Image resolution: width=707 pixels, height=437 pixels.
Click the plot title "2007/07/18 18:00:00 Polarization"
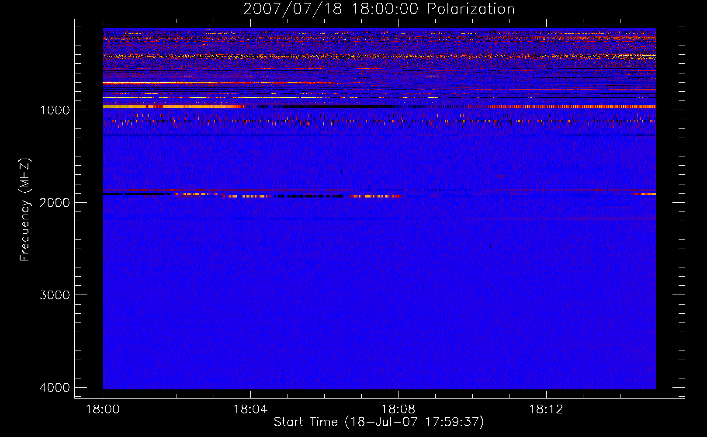pos(379,9)
